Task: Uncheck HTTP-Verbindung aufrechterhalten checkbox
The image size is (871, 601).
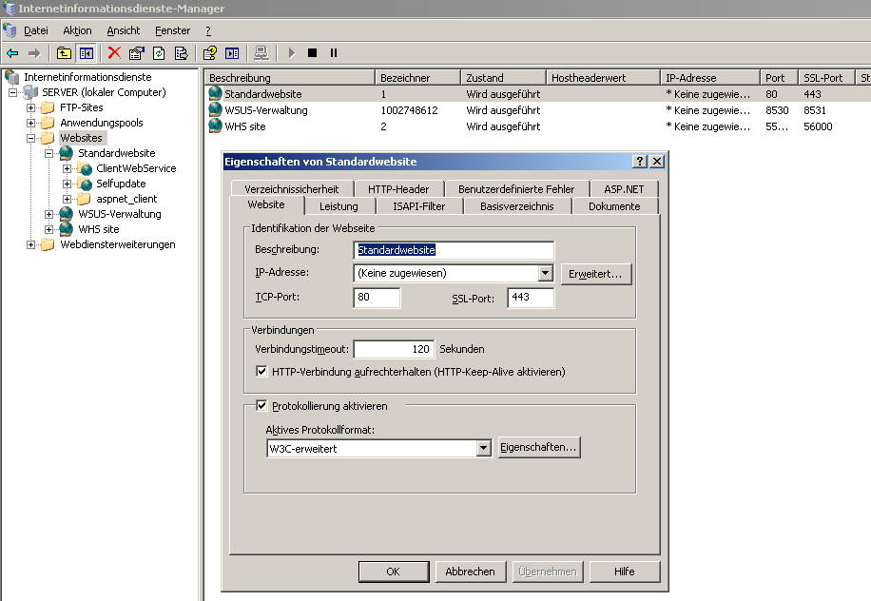Action: tap(262, 372)
